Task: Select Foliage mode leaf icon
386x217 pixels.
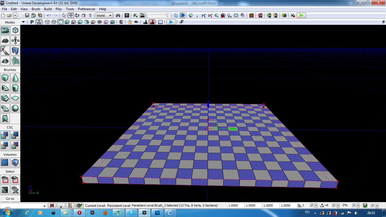Action: (x=15, y=61)
